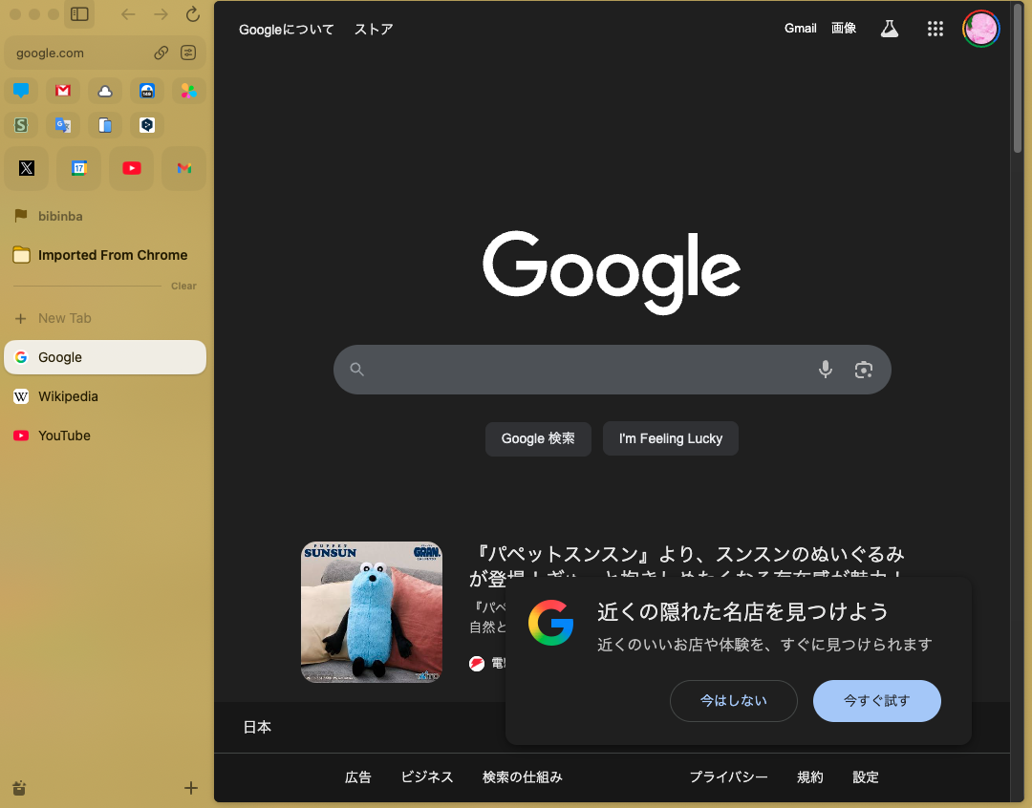Open the 検索の仕組み footer link
This screenshot has width=1032, height=808.
click(523, 777)
